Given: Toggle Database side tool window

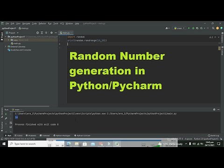Looking at the screenshot, I should [x=222, y=38].
